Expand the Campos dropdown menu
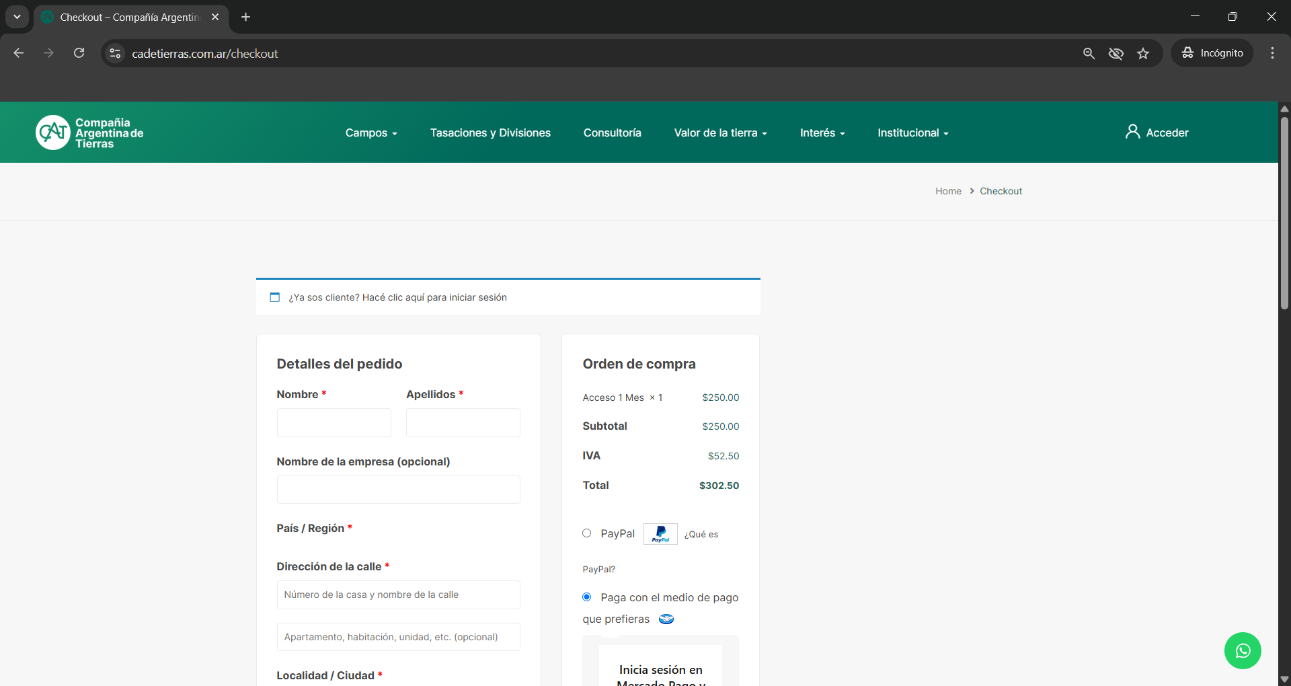The image size is (1291, 686). pyautogui.click(x=371, y=133)
